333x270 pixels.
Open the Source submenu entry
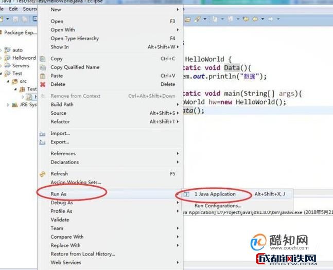(x=111, y=113)
